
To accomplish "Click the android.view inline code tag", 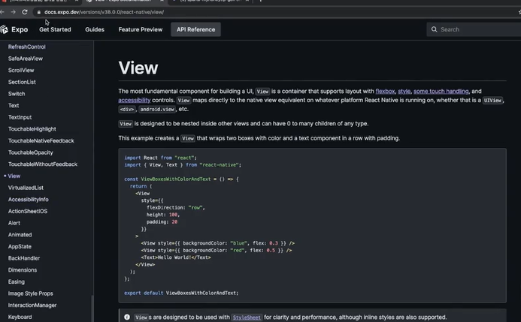I will pyautogui.click(x=157, y=110).
